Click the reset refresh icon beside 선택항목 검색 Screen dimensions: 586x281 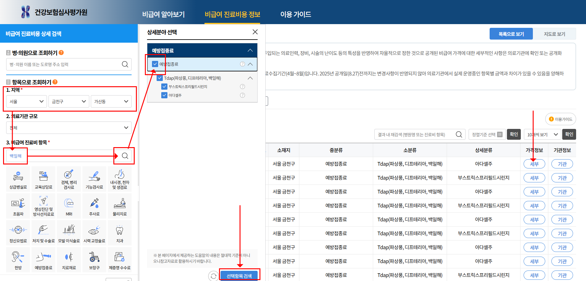coord(213,276)
